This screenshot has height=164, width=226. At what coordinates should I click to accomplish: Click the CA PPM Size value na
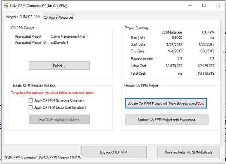point(212,38)
